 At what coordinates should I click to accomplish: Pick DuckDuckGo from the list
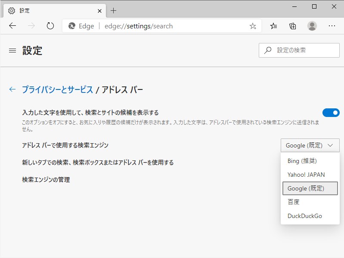coord(310,216)
